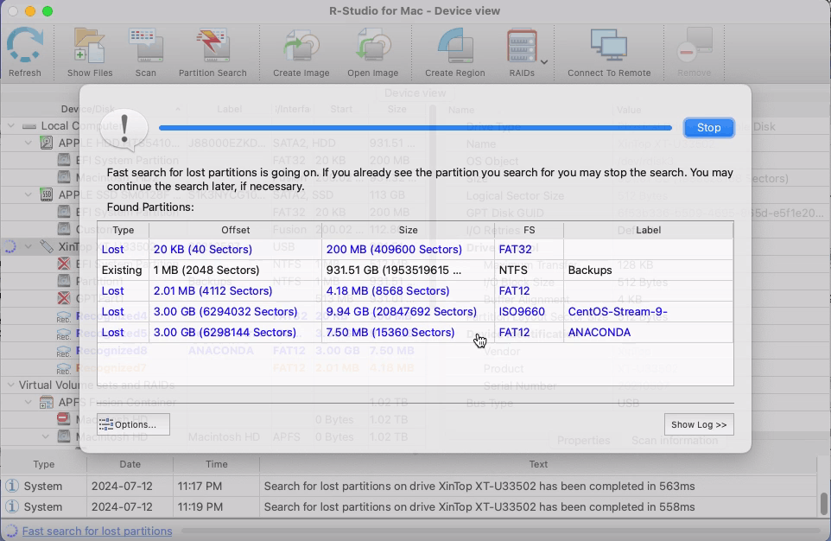This screenshot has width=831, height=541.
Task: Select the 11:19 PM search completed log message
Action: (x=479, y=507)
